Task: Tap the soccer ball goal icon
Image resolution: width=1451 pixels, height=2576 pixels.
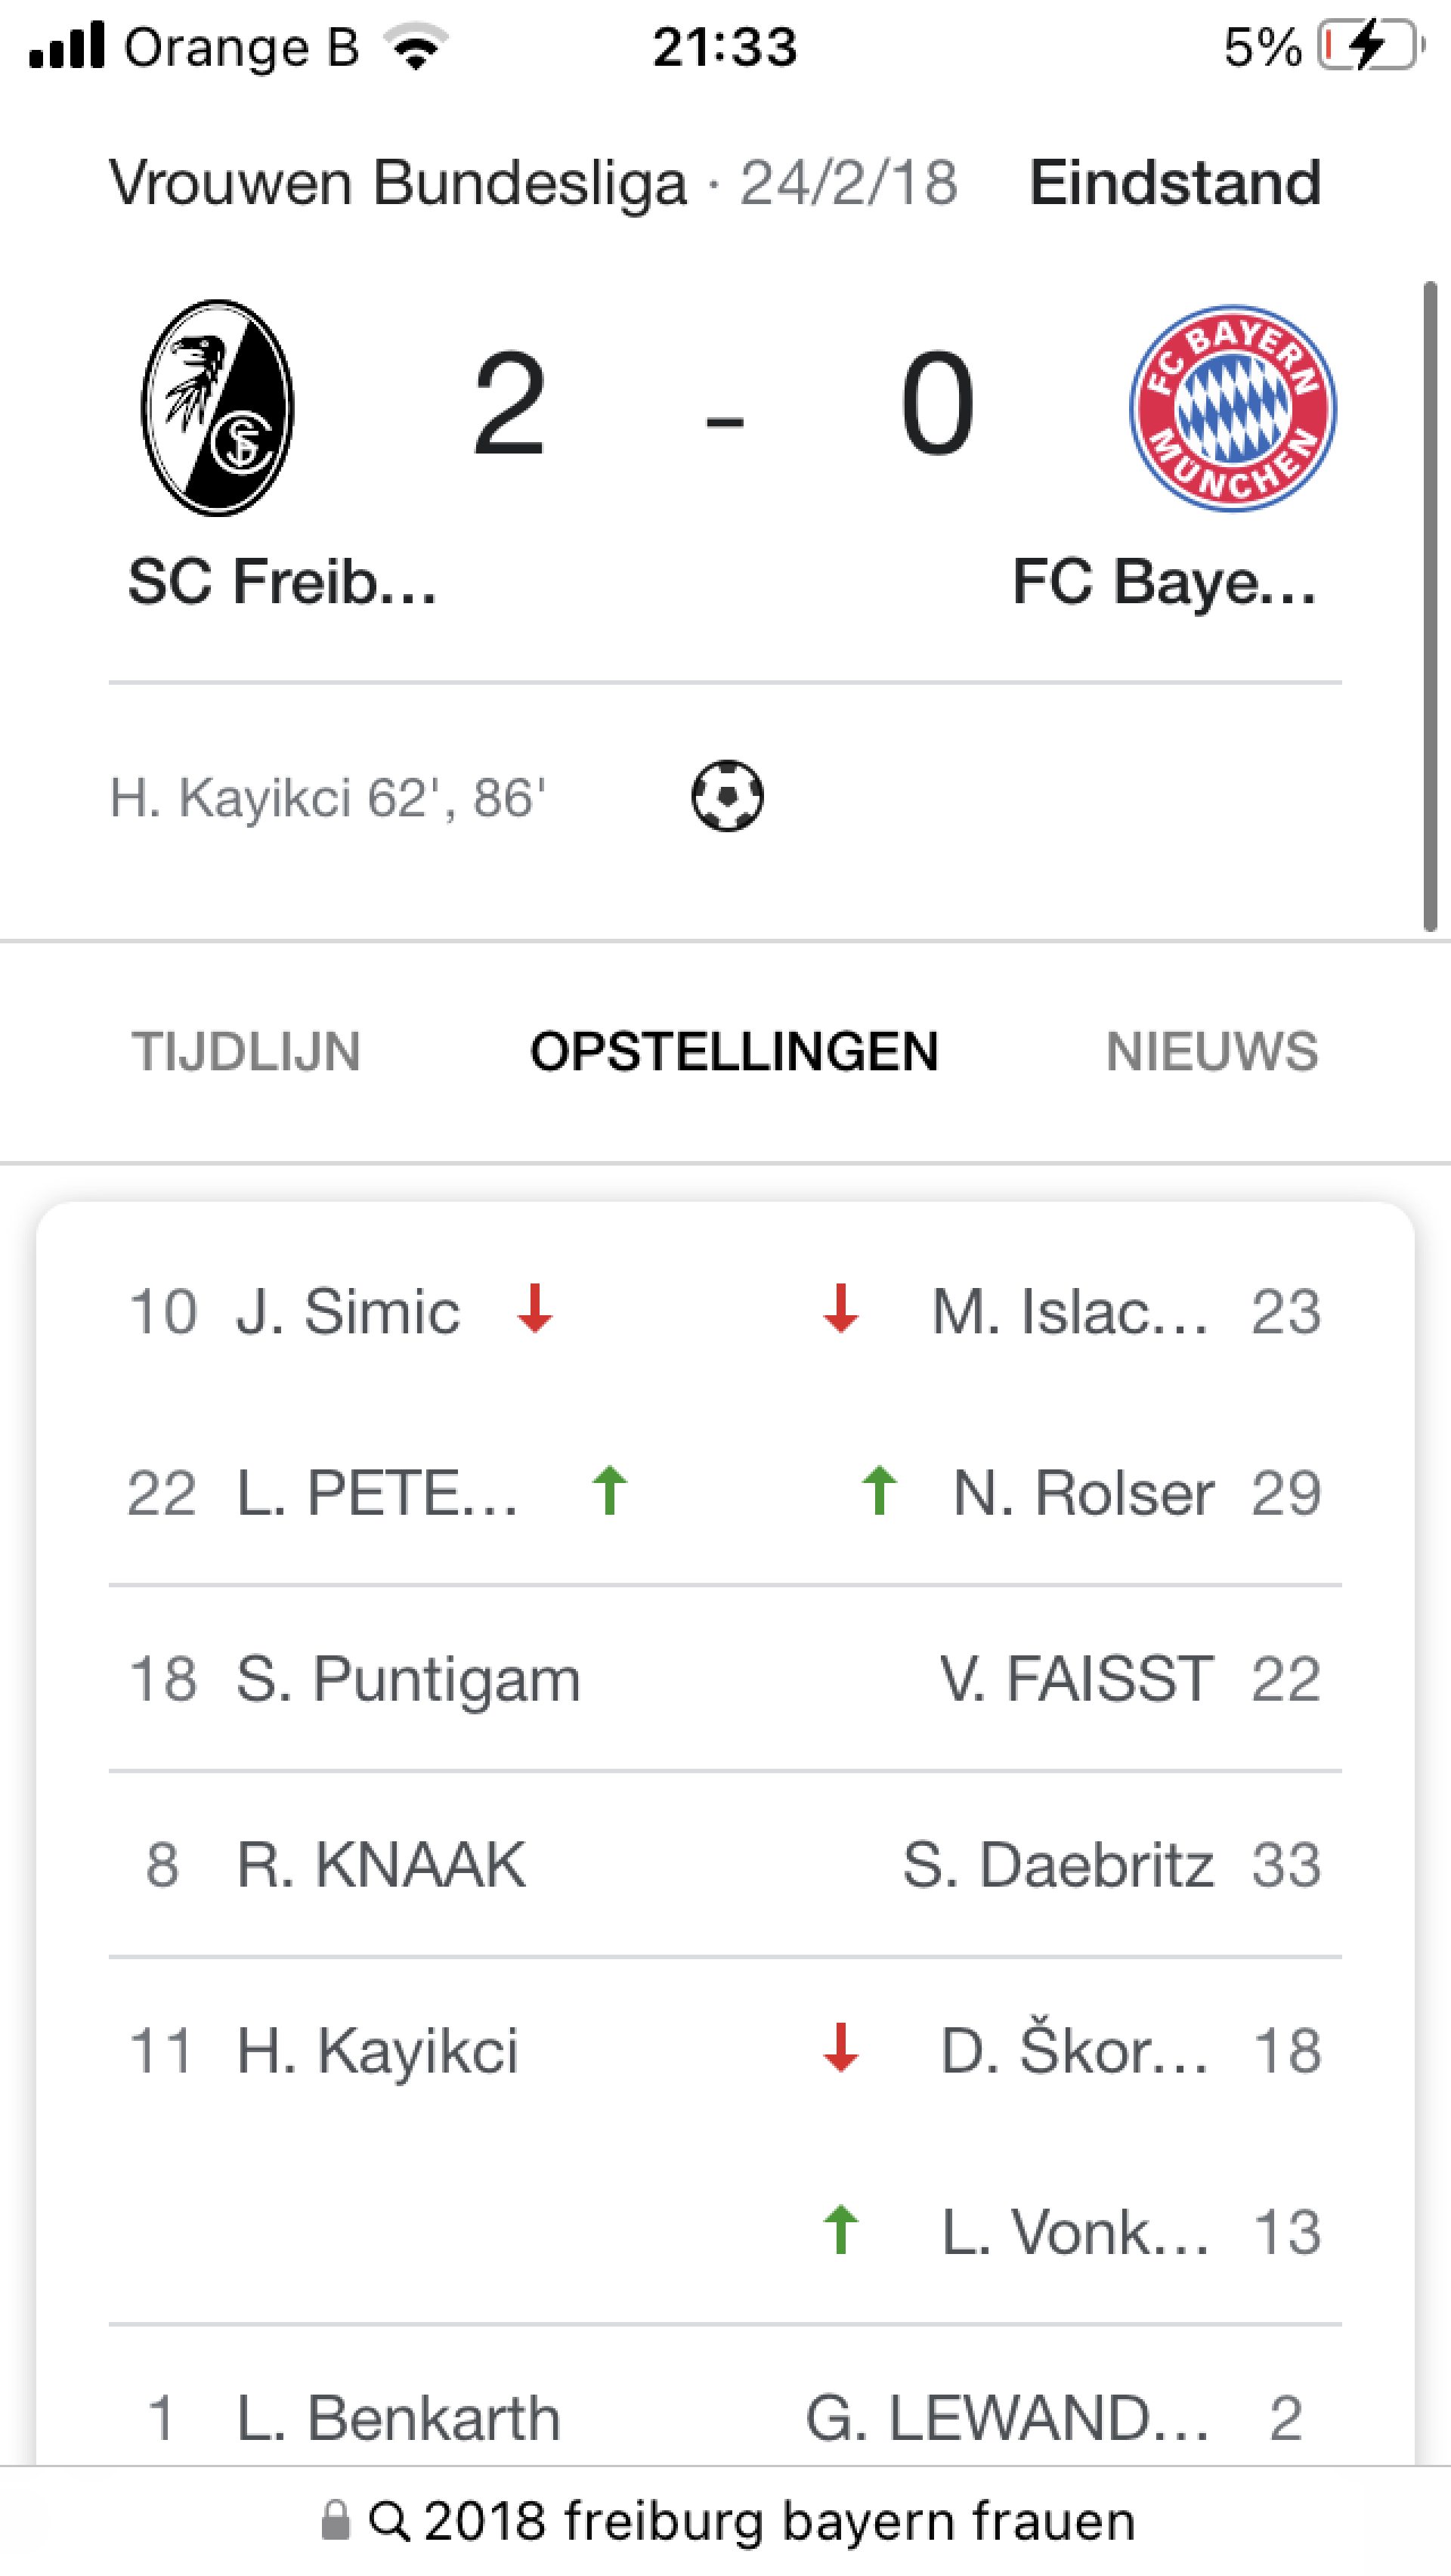Action: click(x=727, y=797)
